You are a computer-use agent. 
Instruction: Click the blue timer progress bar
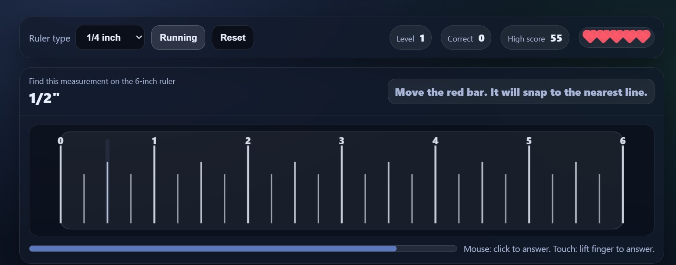(213, 249)
